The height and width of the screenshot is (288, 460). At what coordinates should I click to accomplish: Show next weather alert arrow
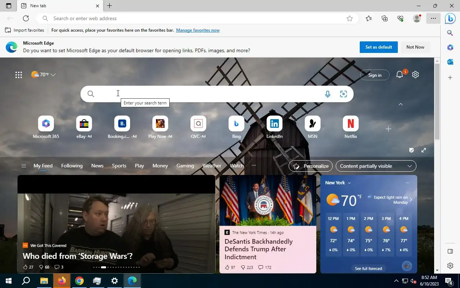(411, 199)
